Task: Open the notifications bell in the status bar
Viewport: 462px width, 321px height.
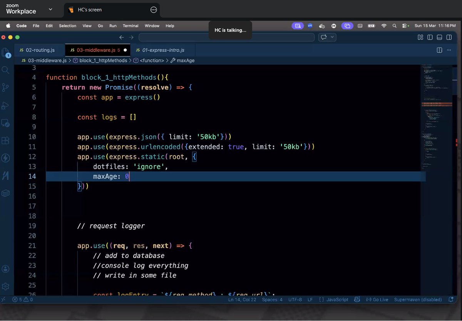Action: [x=451, y=299]
